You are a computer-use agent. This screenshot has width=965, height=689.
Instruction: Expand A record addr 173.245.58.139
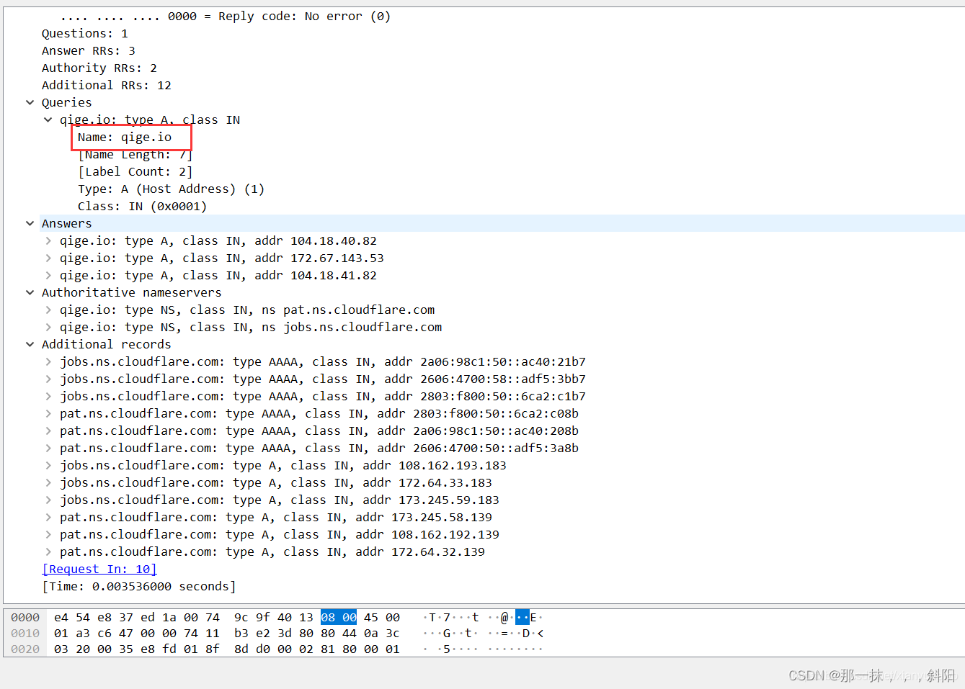point(48,517)
